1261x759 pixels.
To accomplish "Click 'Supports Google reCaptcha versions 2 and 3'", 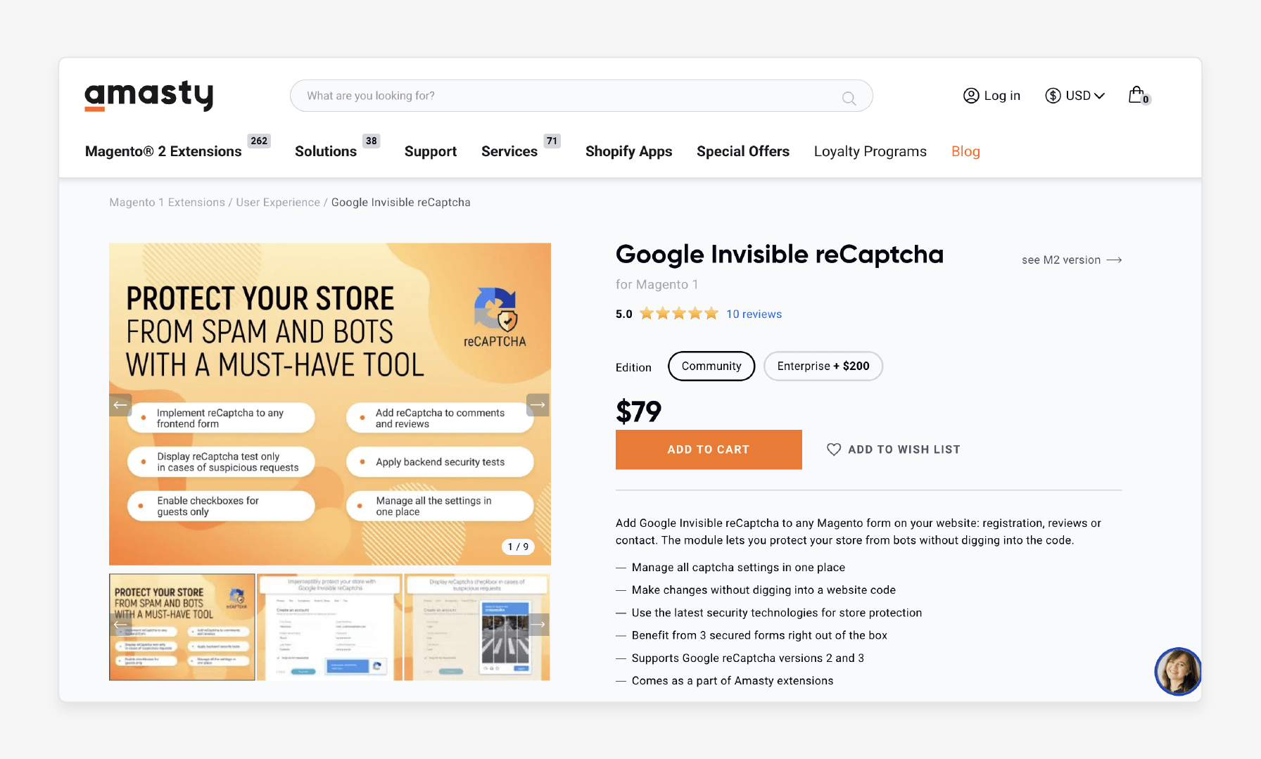I will coord(748,658).
